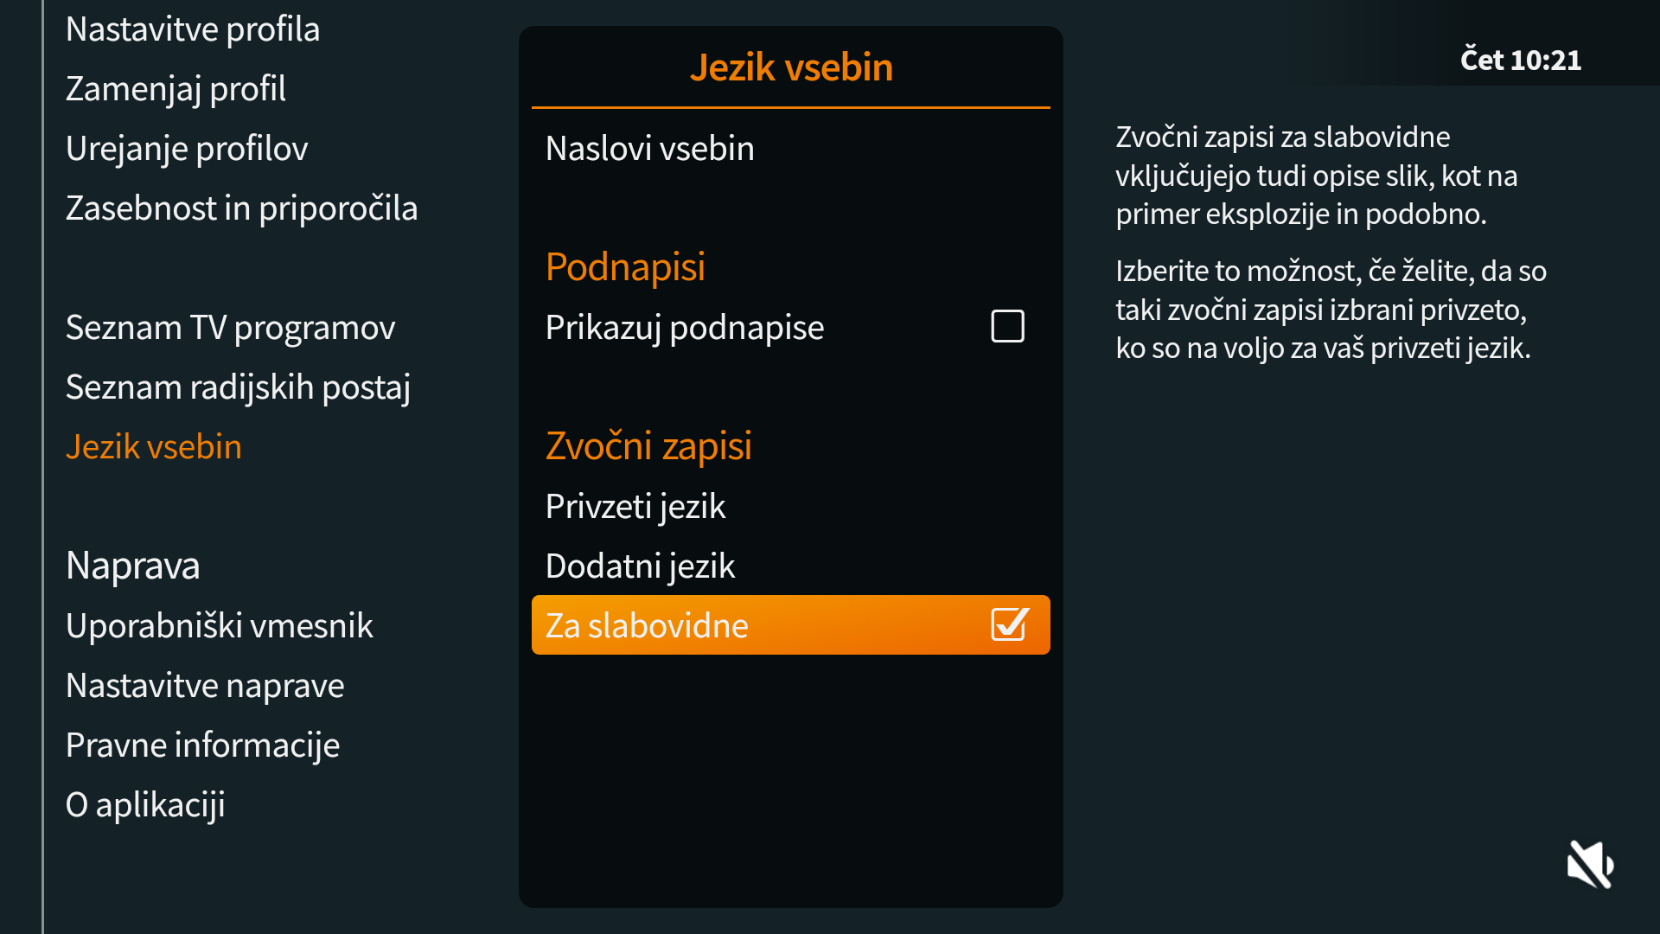Select Zamenjaj profil in sidebar
The height and width of the screenshot is (934, 1660).
(x=176, y=89)
